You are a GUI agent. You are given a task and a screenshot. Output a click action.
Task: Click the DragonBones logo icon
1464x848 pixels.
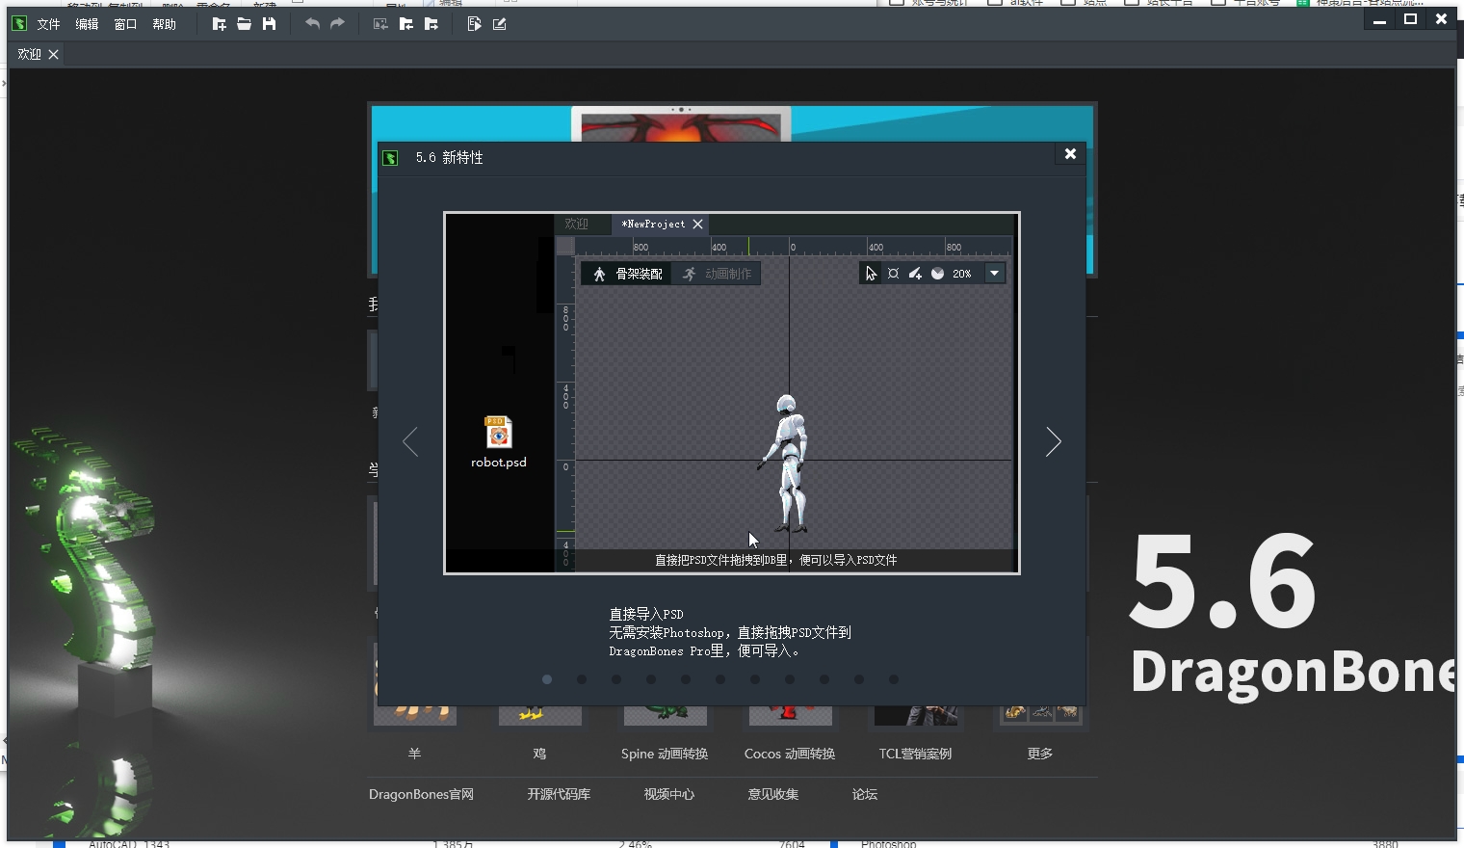(x=18, y=23)
